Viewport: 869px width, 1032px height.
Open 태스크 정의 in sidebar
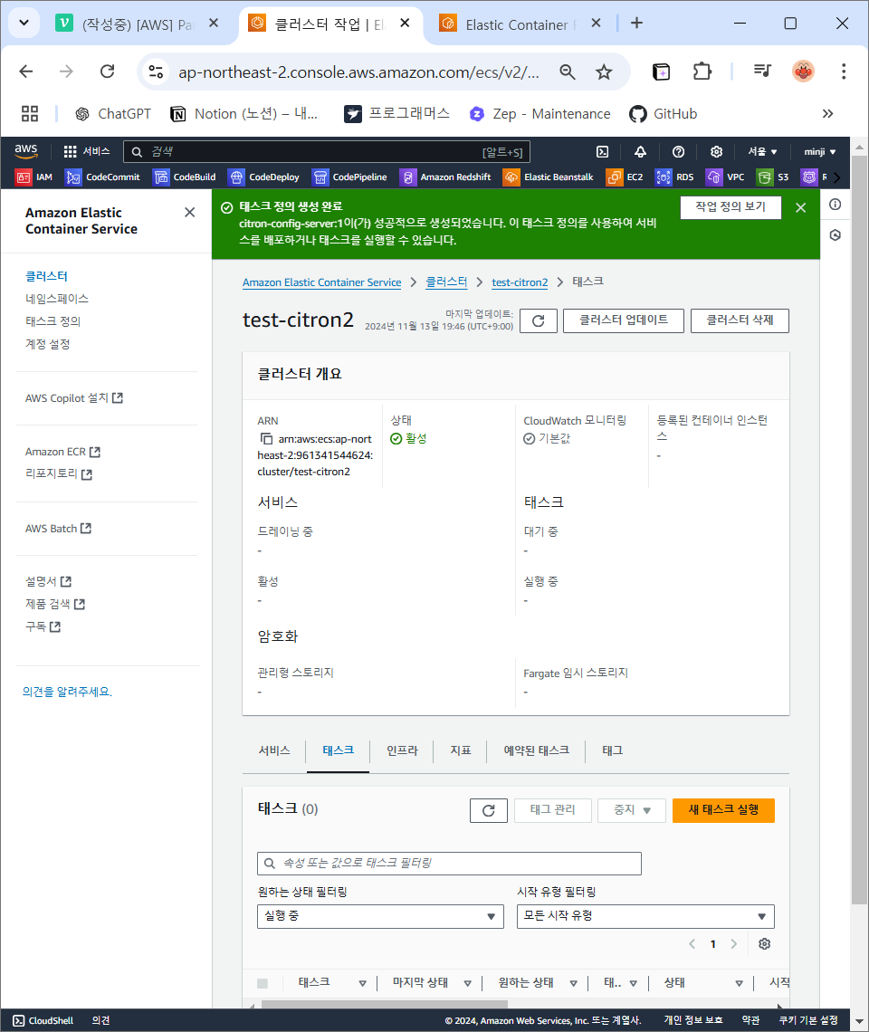point(53,321)
